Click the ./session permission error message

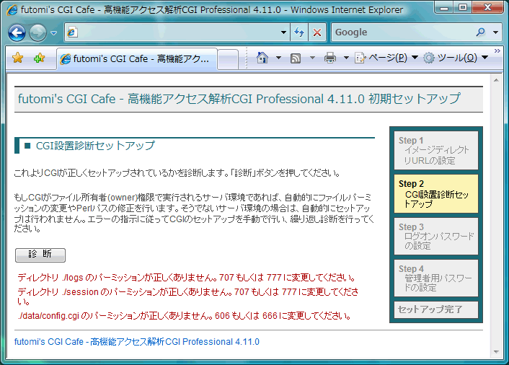[187, 296]
